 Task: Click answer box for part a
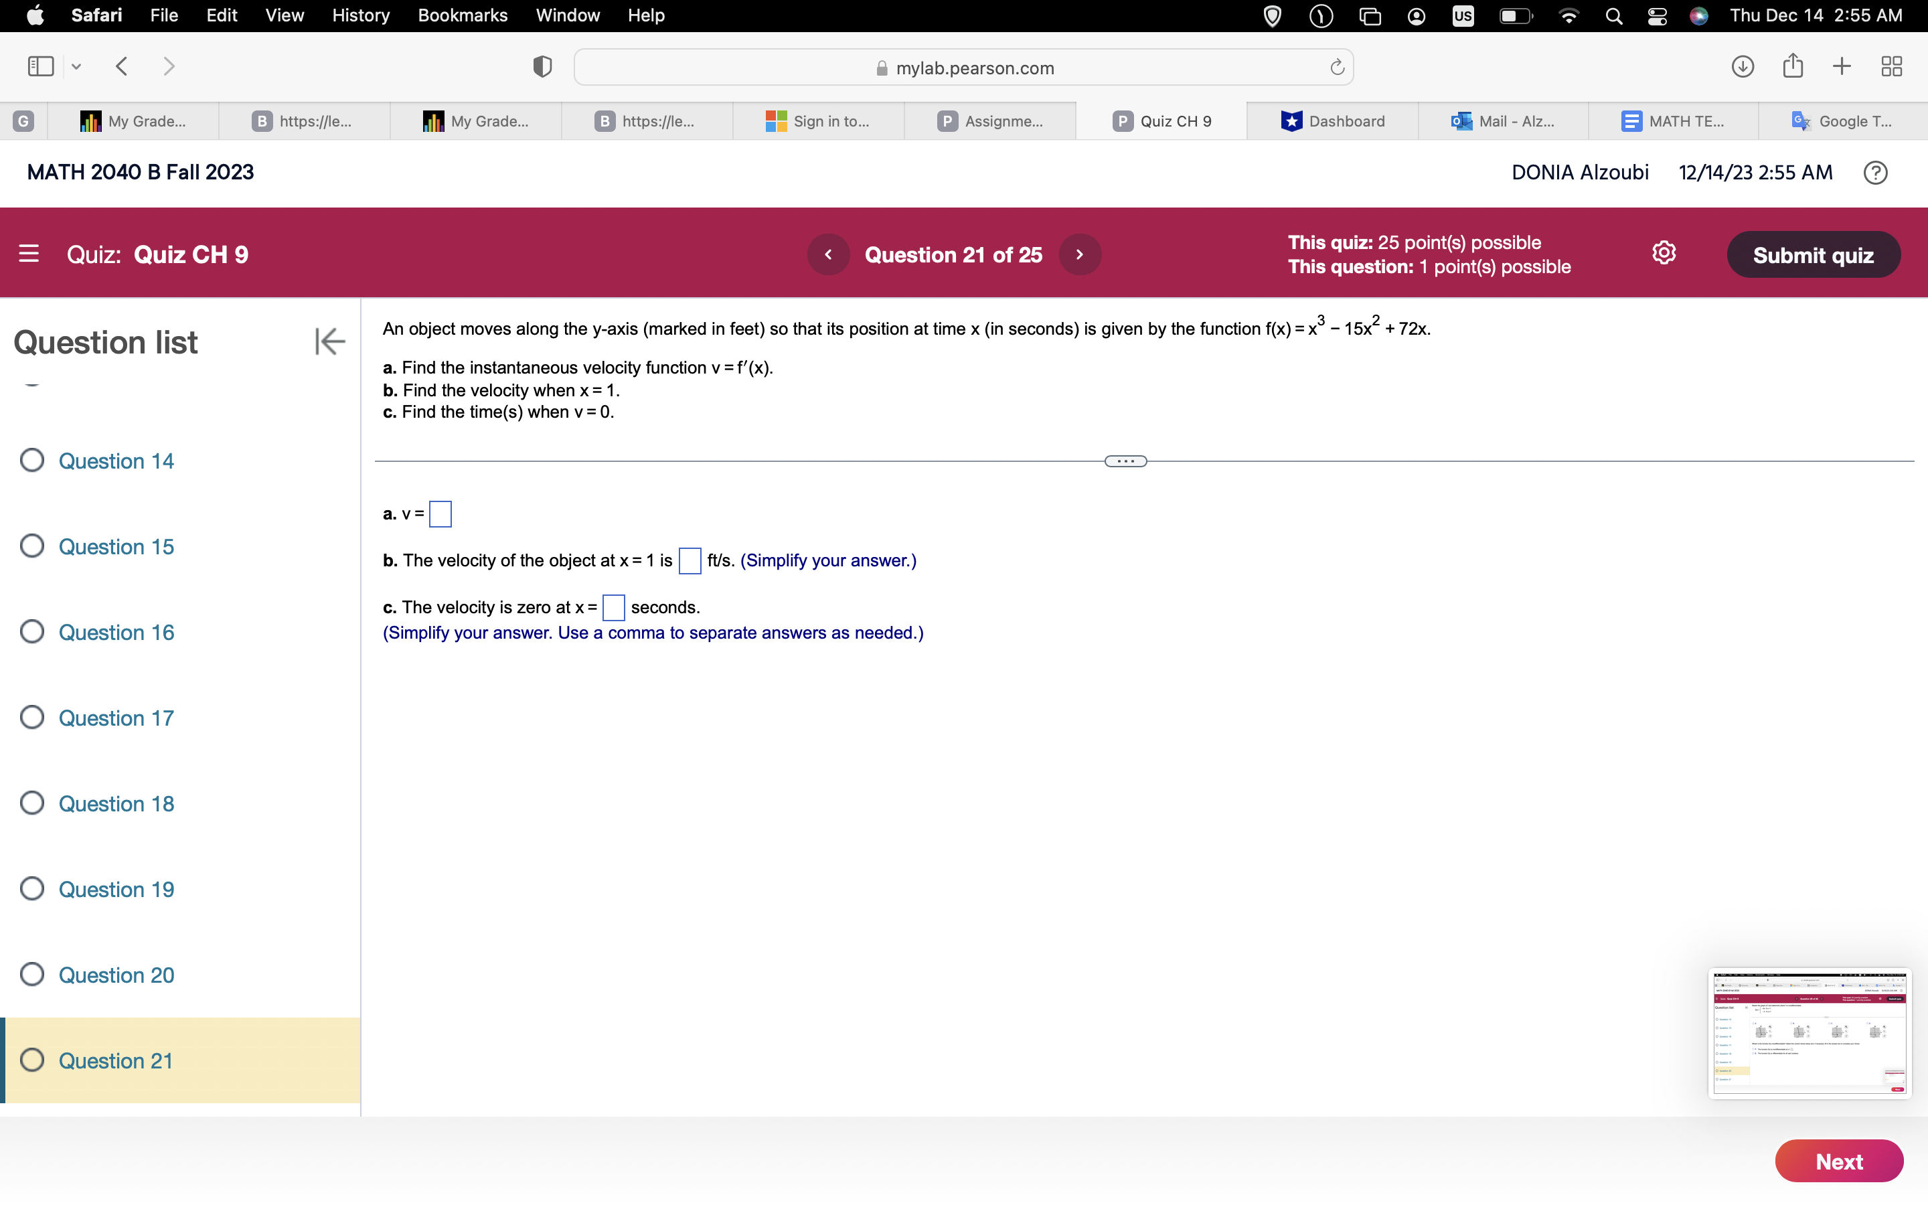click(x=440, y=514)
